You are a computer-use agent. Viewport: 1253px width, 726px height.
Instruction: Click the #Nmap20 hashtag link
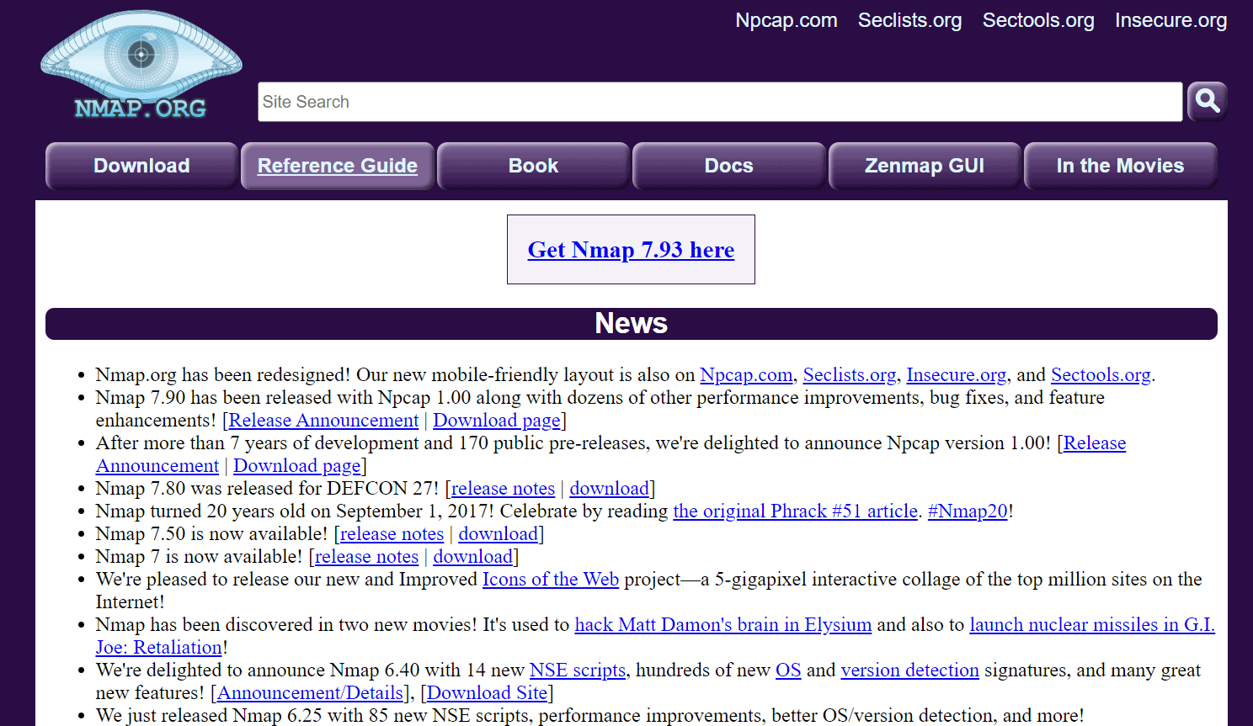pyautogui.click(x=968, y=511)
